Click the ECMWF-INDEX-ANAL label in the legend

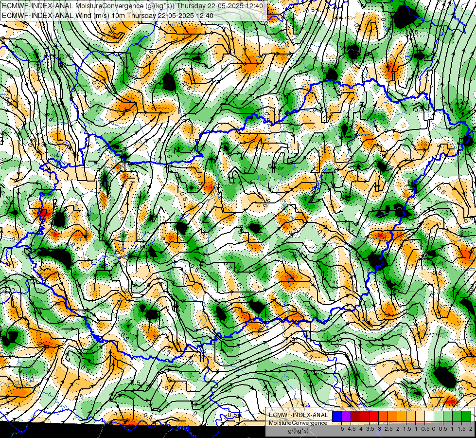299,415
